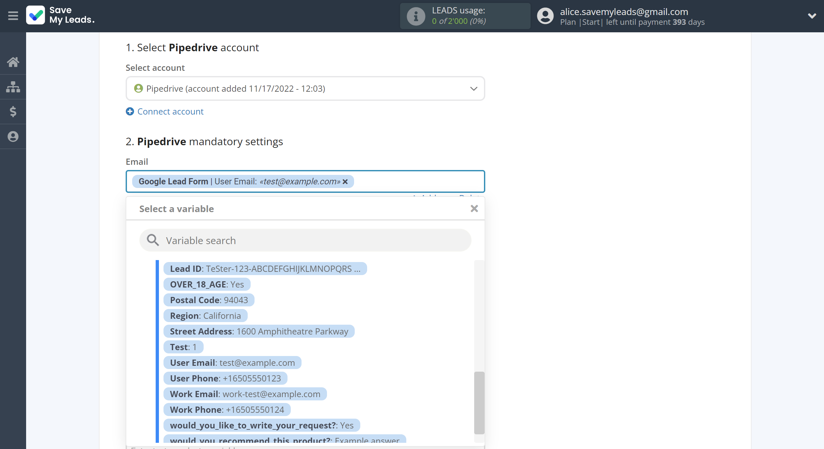Screen dimensions: 824x449
Task: Click the Google Lead Form User Email tag
Action: click(x=243, y=181)
